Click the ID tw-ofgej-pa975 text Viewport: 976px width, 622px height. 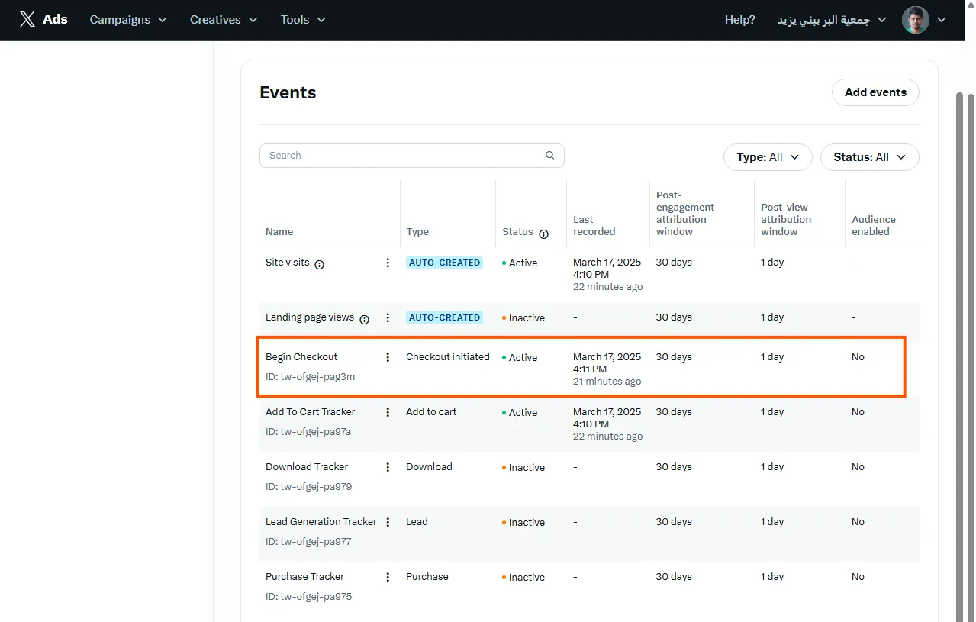pos(309,597)
